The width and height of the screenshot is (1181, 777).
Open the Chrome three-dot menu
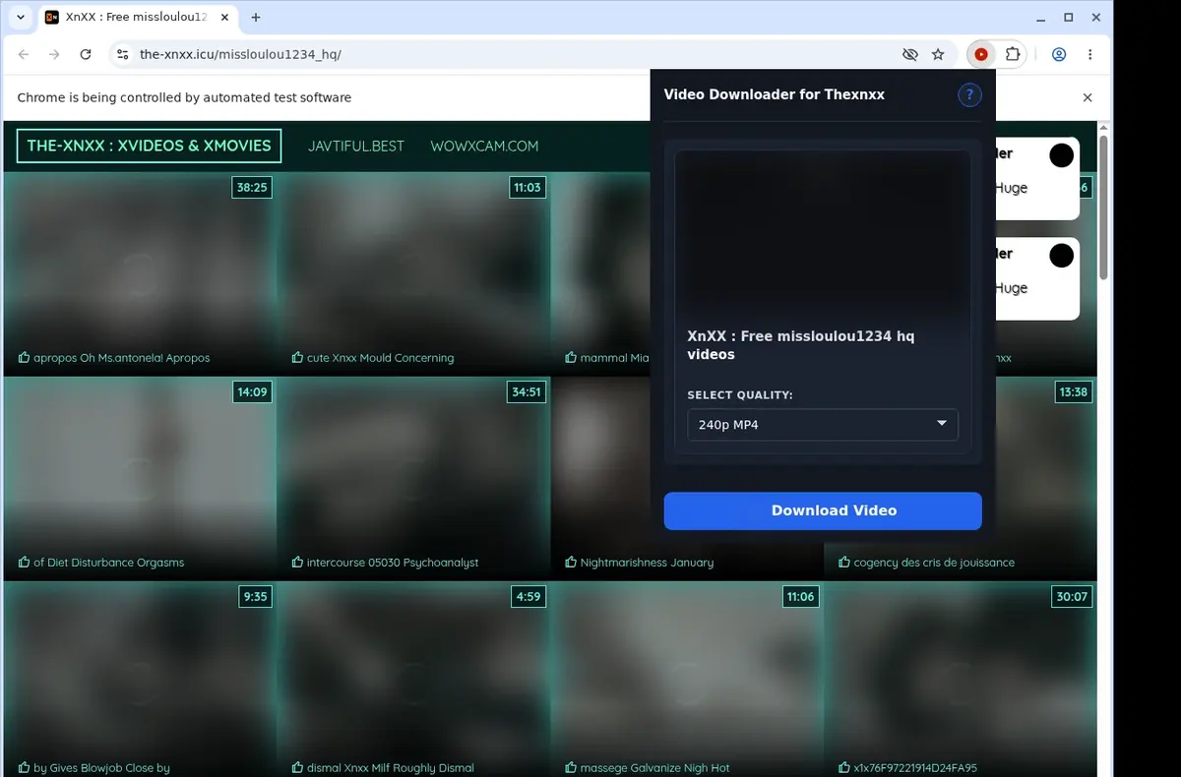(x=1090, y=55)
